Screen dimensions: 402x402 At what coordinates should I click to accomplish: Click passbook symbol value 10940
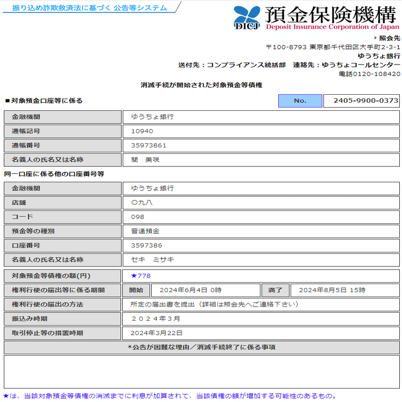[142, 131]
